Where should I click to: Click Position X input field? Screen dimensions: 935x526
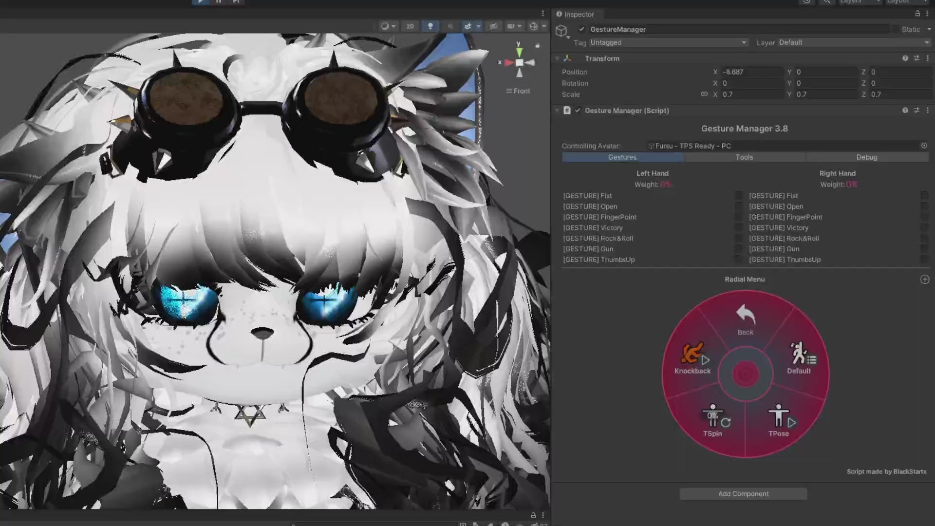coord(751,72)
